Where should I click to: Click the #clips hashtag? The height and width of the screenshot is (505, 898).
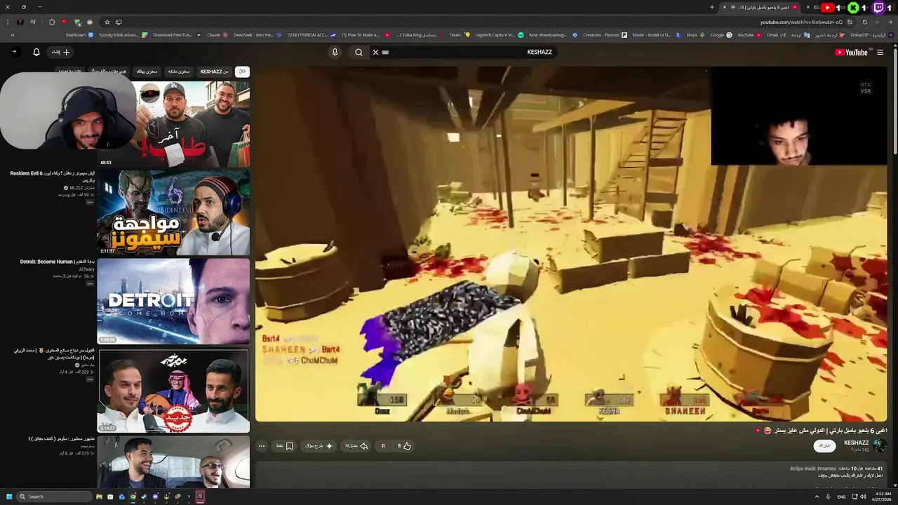796,469
